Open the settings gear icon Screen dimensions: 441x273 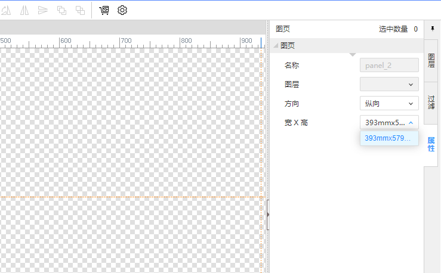click(x=122, y=10)
